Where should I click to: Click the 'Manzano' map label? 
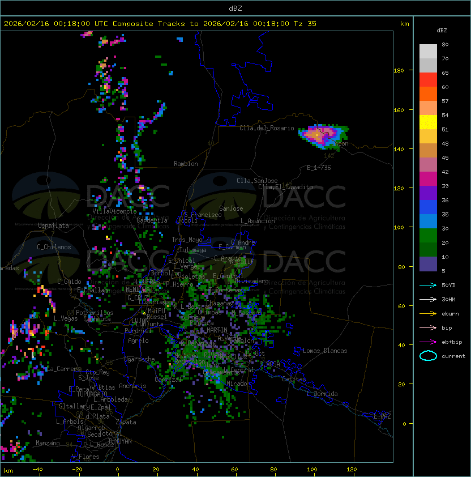pos(48,443)
